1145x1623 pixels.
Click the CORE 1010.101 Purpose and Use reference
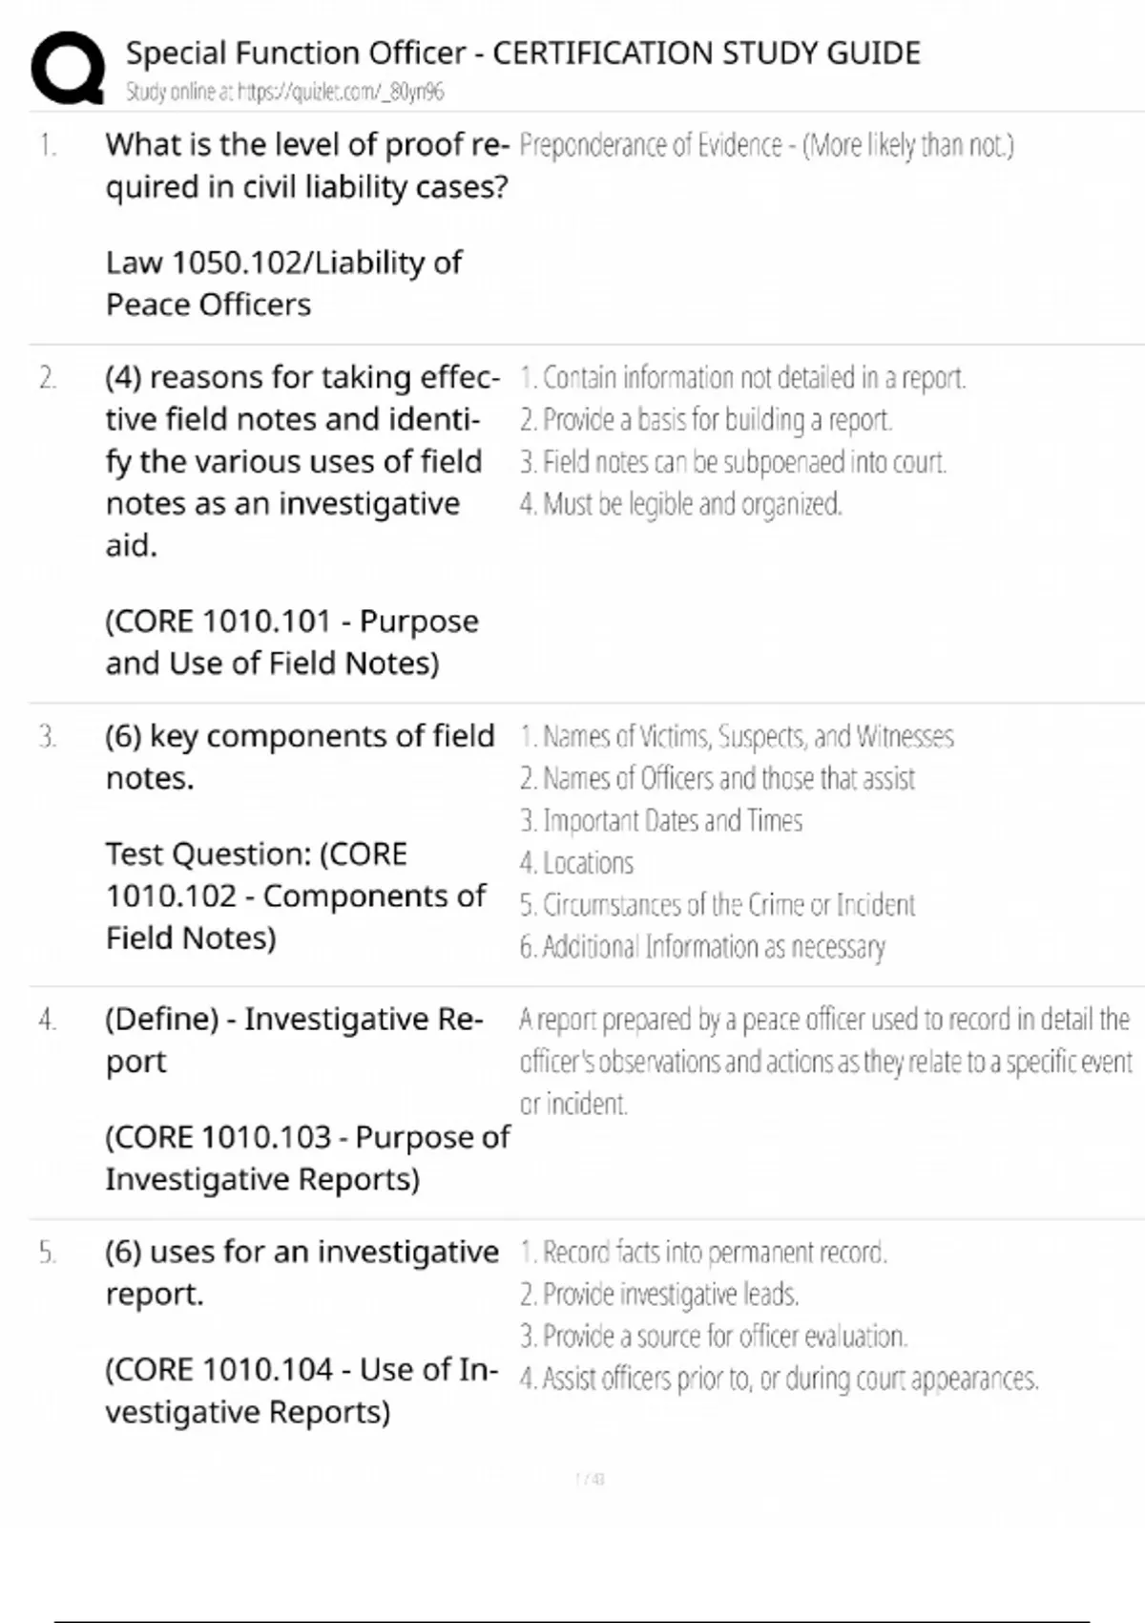(x=291, y=642)
